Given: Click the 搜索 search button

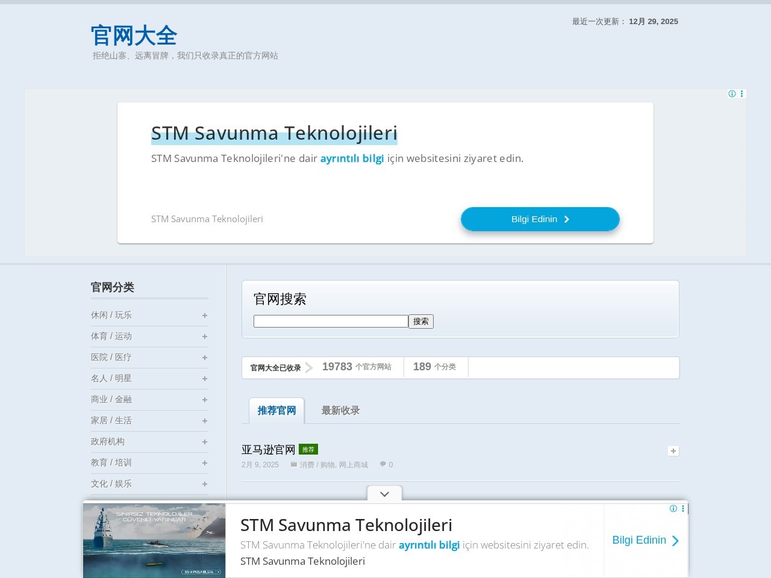Looking at the screenshot, I should click(x=421, y=322).
